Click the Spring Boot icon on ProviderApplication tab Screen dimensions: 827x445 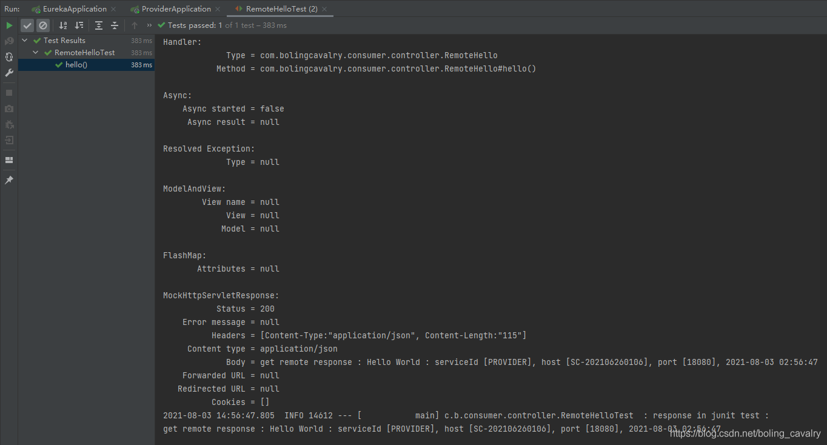pos(135,9)
